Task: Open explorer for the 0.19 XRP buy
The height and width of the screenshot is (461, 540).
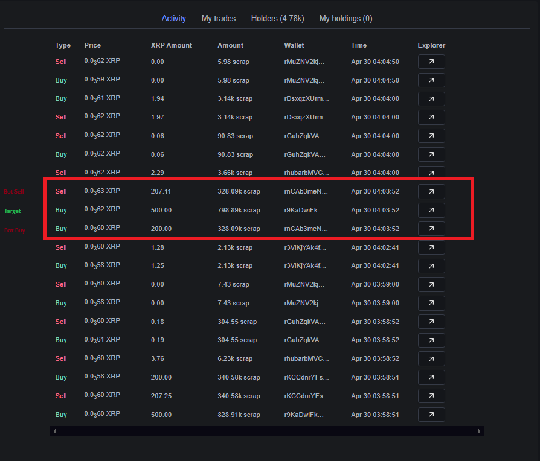Action: point(431,340)
